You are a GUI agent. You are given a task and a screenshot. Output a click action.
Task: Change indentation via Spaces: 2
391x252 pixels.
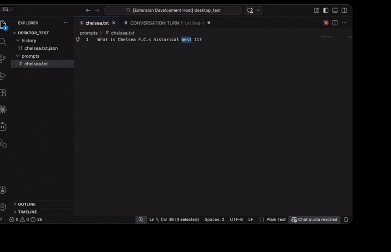click(x=214, y=219)
